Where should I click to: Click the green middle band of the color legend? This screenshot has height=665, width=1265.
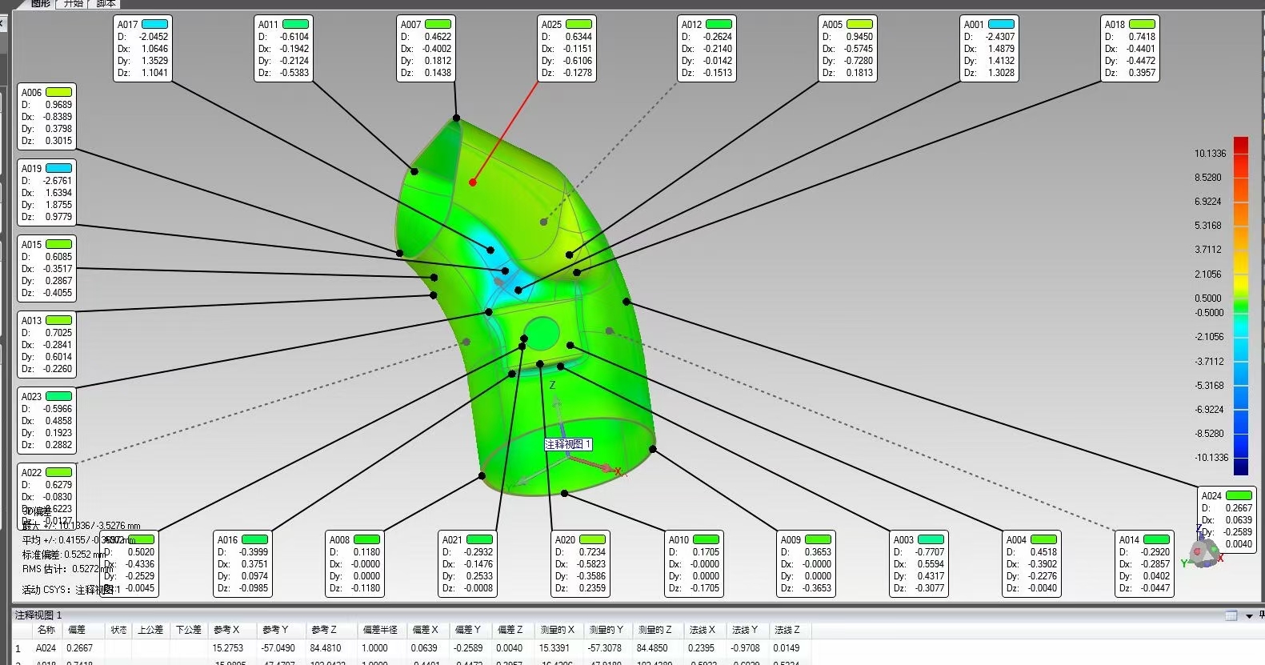[x=1240, y=306]
